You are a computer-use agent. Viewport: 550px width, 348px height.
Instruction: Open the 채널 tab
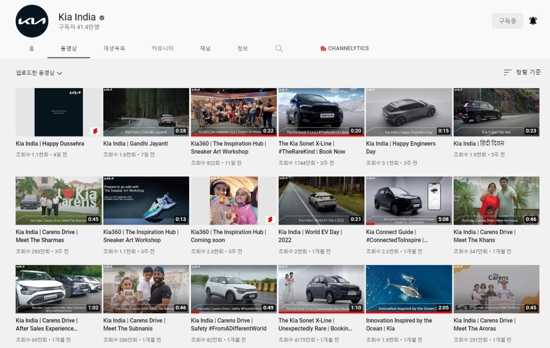(205, 48)
